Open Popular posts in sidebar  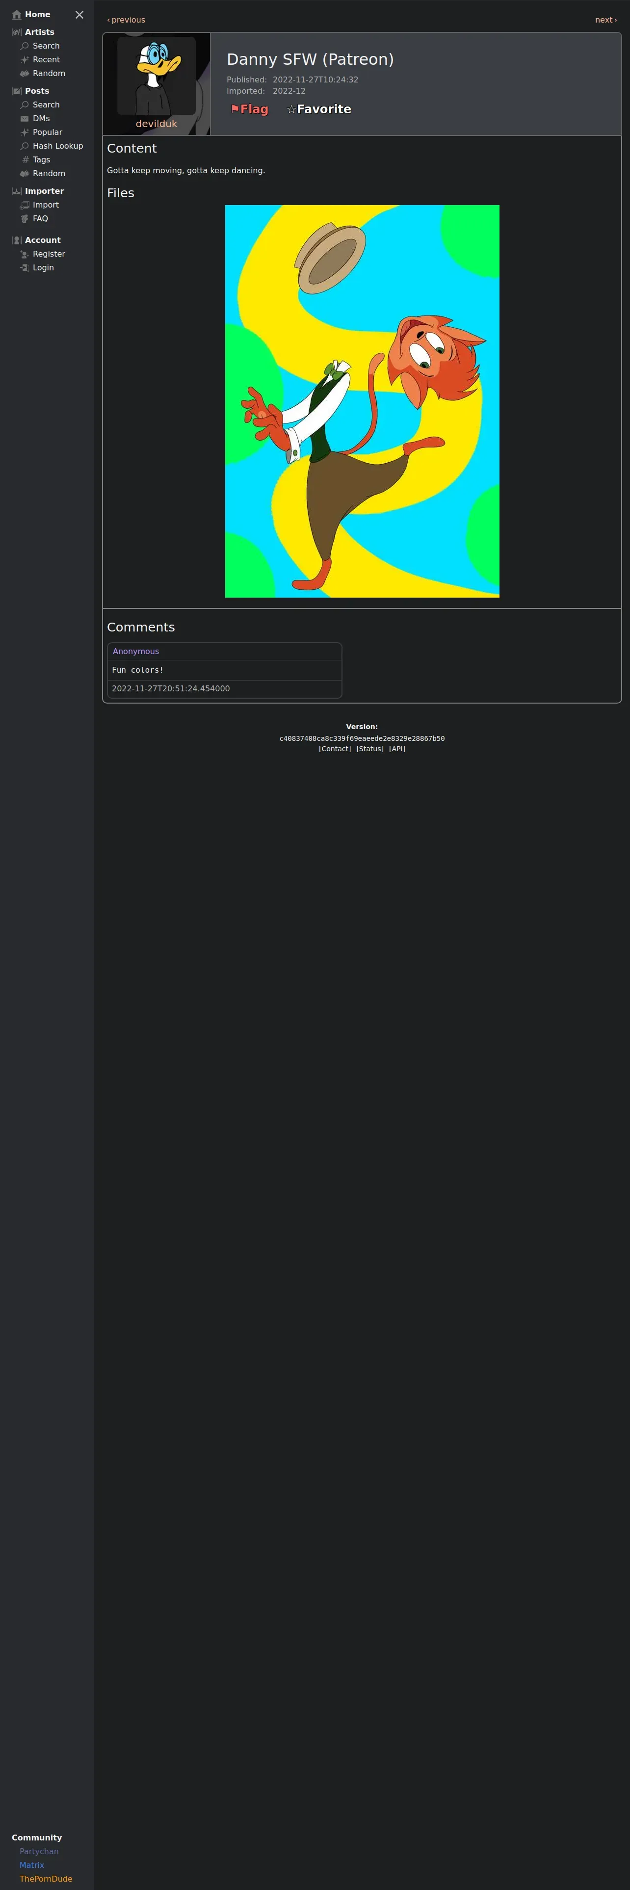48,132
